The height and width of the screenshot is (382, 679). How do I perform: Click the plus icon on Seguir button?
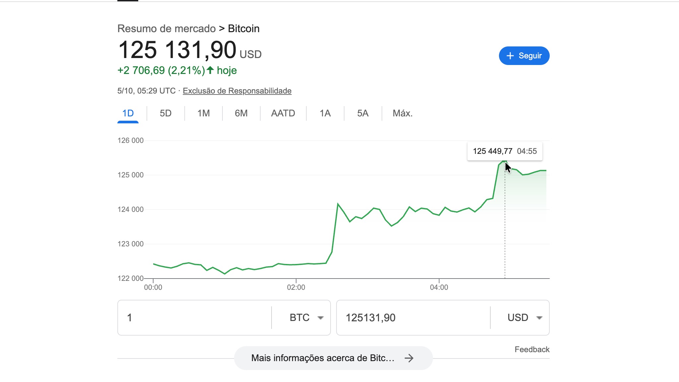[x=510, y=56]
